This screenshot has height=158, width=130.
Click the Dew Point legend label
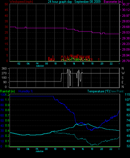117,91
